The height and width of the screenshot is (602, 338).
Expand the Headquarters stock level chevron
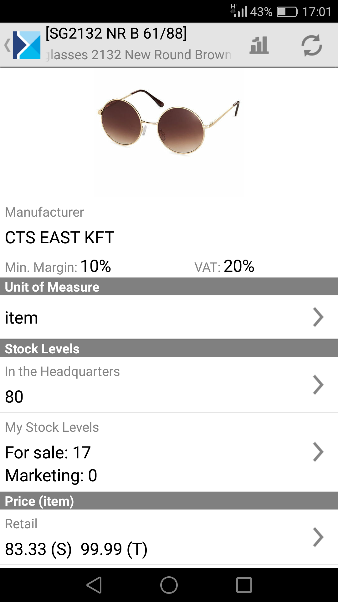[318, 384]
